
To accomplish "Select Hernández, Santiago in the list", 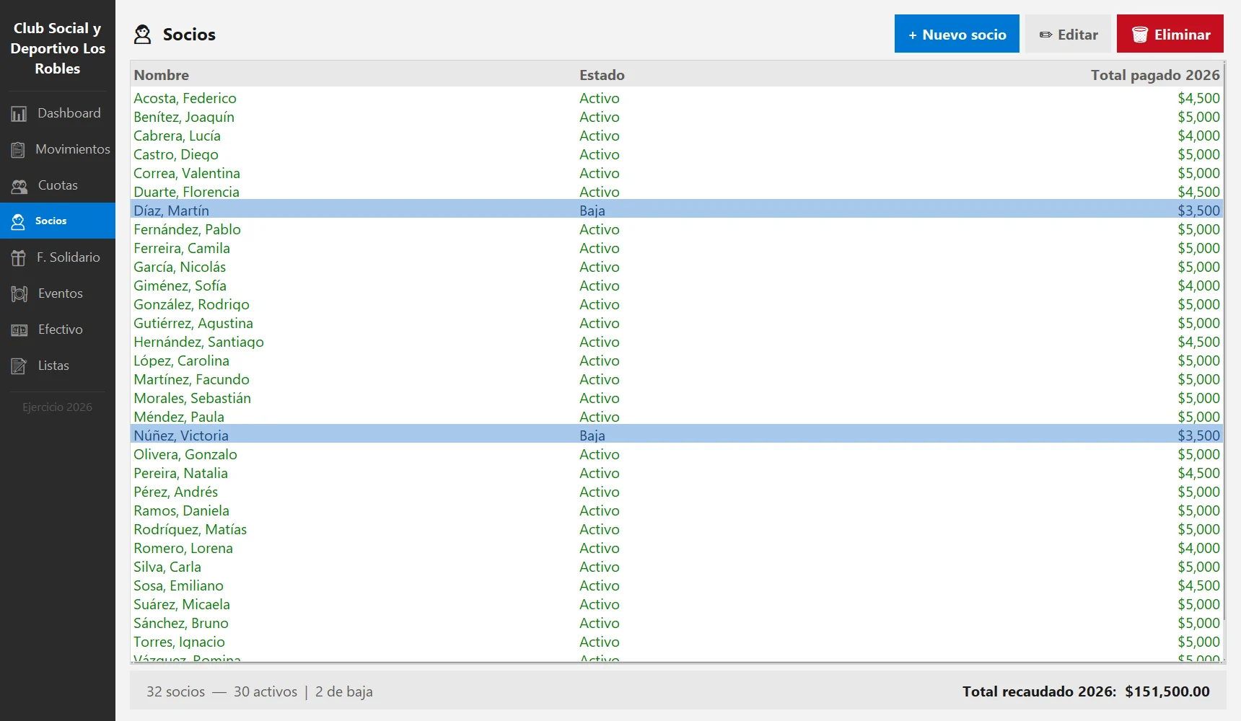I will (x=677, y=342).
